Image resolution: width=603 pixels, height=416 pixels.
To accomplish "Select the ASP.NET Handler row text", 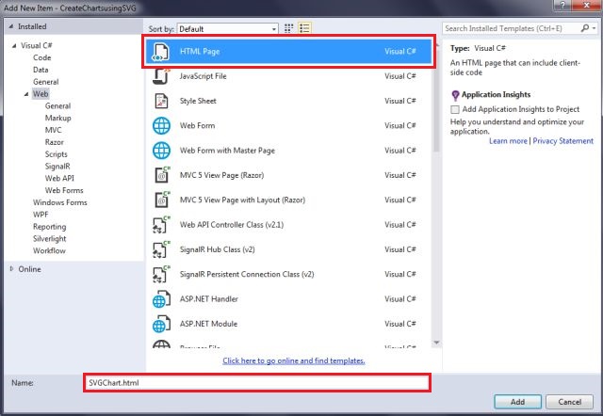I will pos(209,299).
